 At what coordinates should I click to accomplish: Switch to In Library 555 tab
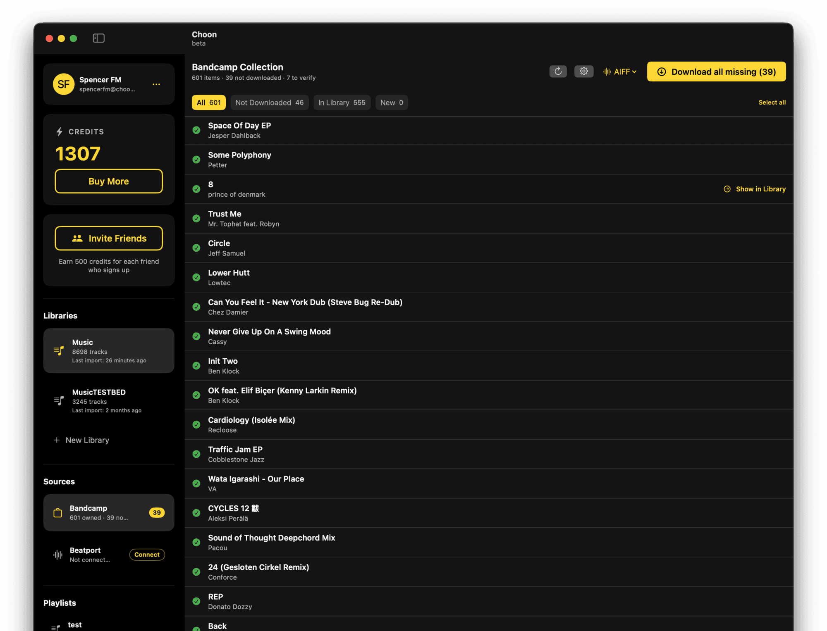pyautogui.click(x=342, y=102)
